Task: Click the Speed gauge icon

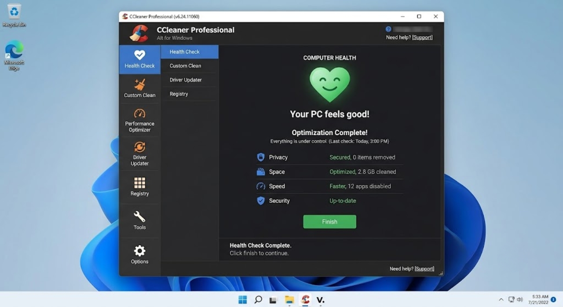Action: 261,186
